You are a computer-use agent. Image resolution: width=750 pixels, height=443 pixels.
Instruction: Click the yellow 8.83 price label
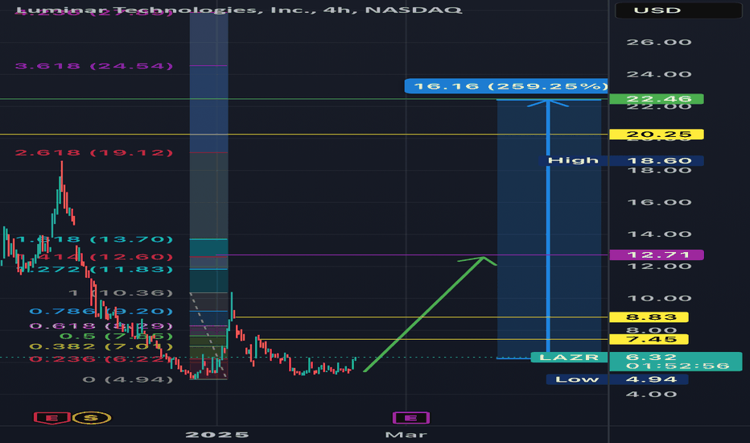pos(649,317)
